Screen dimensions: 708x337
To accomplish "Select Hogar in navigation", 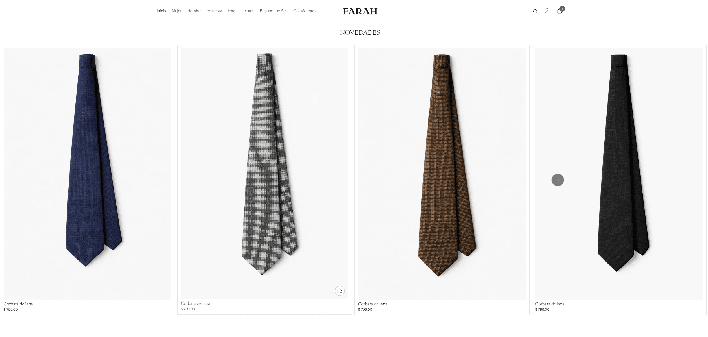I will click(x=233, y=11).
